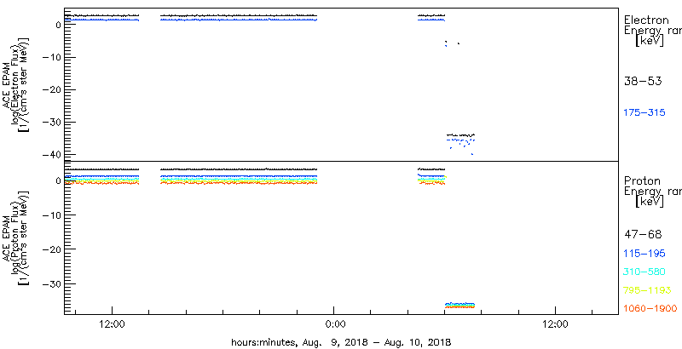Click the 38-53 electron energy legend label
This screenshot has height=349, width=682.
pyautogui.click(x=643, y=81)
